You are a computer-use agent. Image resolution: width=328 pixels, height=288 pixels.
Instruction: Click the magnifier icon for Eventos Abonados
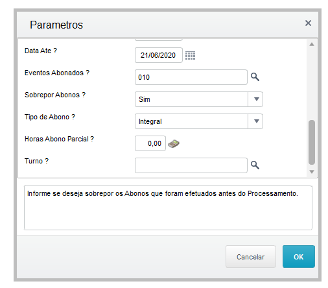(x=255, y=77)
